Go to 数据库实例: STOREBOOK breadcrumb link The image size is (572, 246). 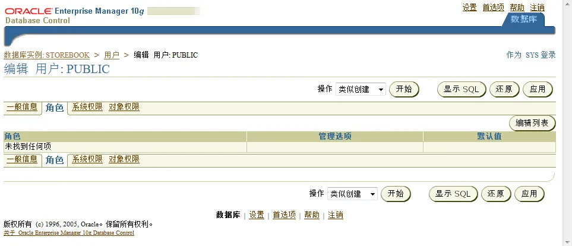pyautogui.click(x=46, y=55)
